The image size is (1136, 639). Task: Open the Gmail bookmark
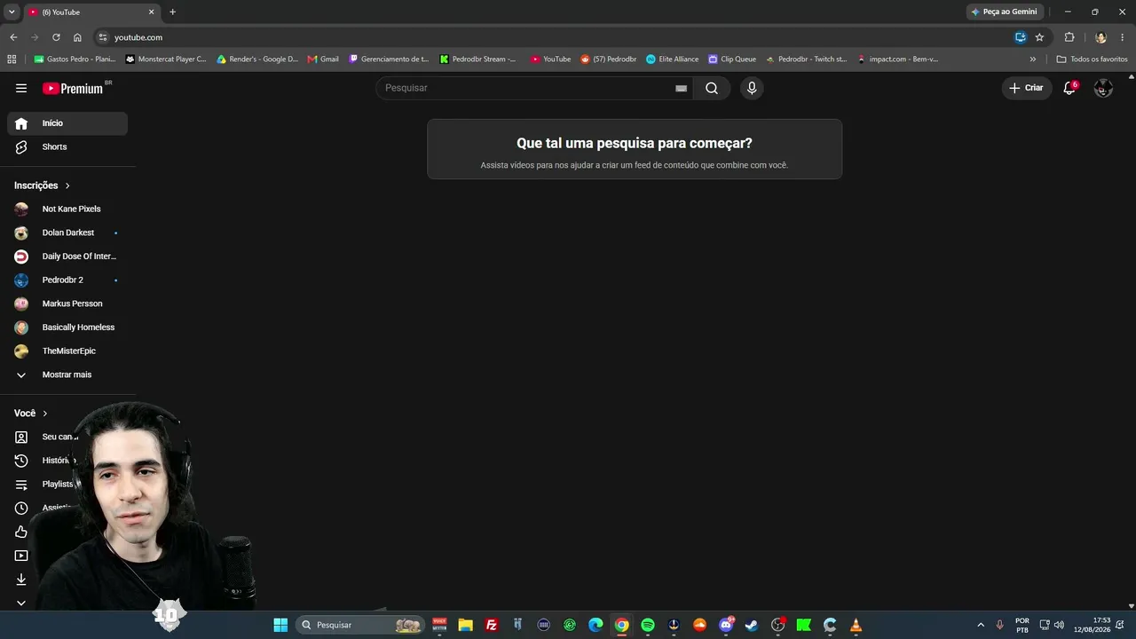(323, 59)
